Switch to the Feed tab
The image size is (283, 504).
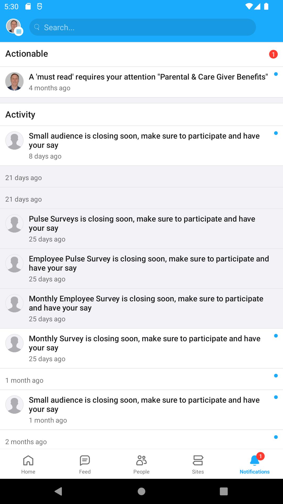point(85,464)
